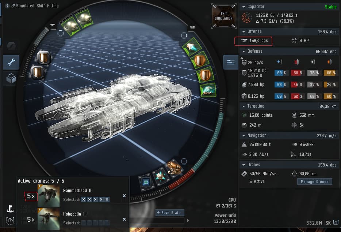This screenshot has height=232, width=341.
Task: Deselect the last Hammerhead II drone box
Action: pos(107,199)
